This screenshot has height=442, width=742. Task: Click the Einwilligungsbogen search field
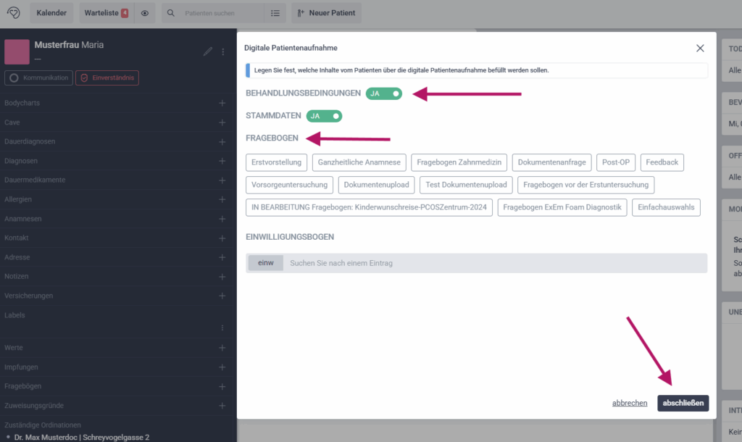pyautogui.click(x=493, y=263)
